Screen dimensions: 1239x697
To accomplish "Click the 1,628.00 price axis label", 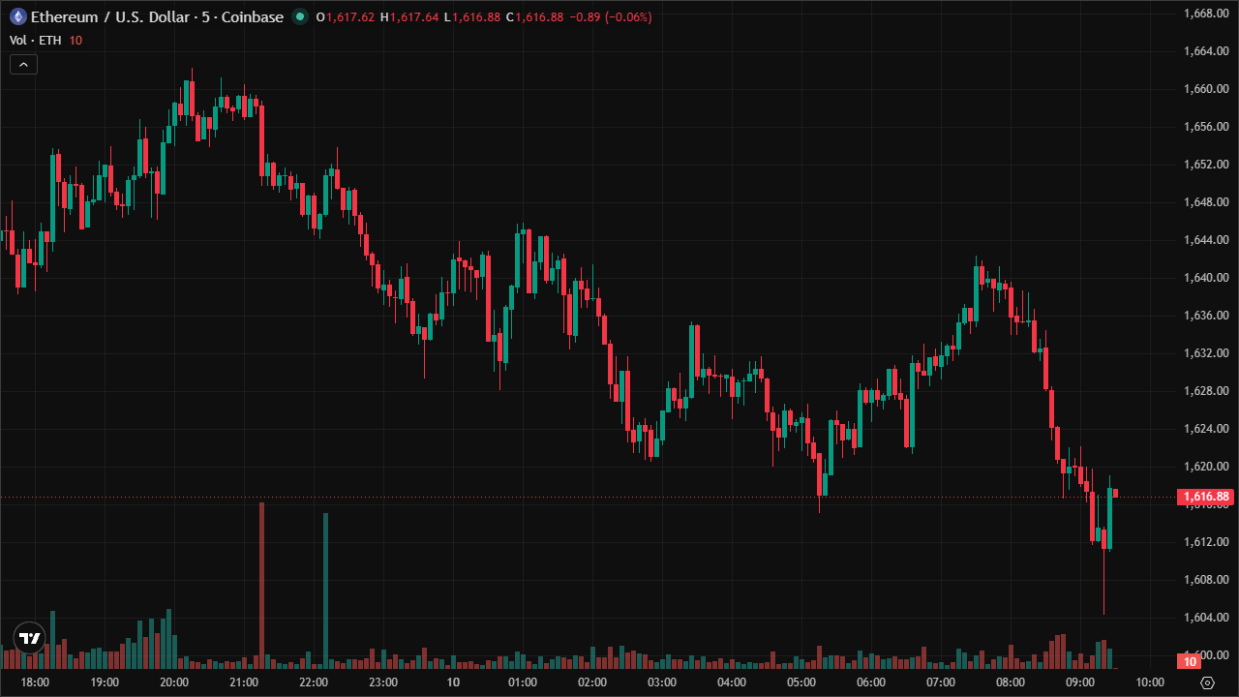I will click(1206, 391).
